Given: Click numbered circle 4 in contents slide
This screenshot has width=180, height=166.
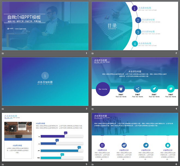Looking at the screenshot, I should point(135,44).
